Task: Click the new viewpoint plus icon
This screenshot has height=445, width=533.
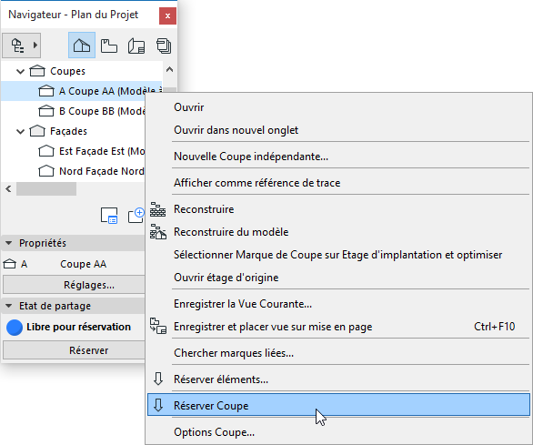Action: (136, 216)
